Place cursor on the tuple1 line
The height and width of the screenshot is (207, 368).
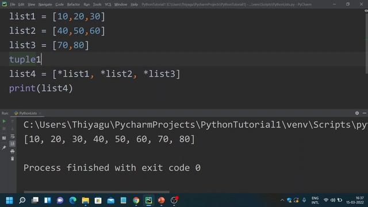click(x=25, y=59)
